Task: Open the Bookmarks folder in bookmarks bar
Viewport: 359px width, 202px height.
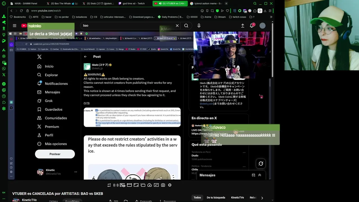Action: tap(18, 17)
